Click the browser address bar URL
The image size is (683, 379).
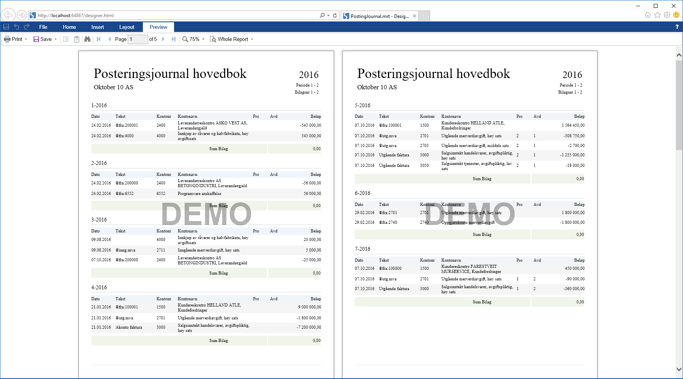76,16
